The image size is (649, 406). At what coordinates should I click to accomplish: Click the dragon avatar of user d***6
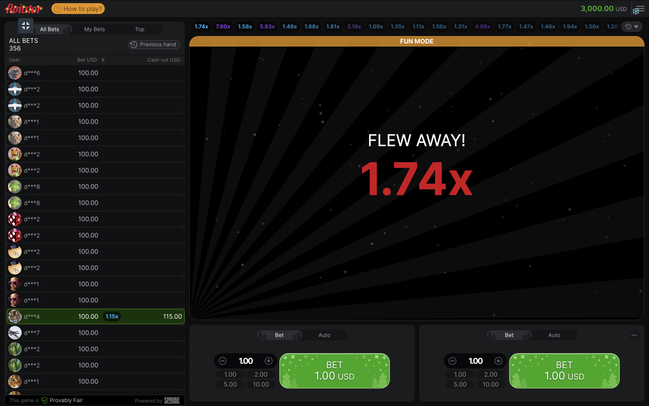(x=15, y=73)
